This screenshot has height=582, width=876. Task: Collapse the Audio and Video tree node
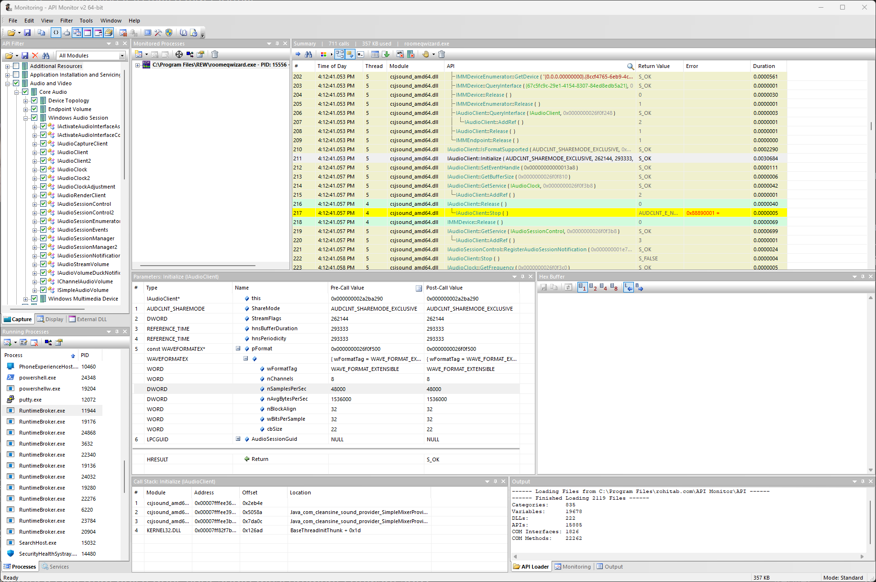tap(8, 83)
